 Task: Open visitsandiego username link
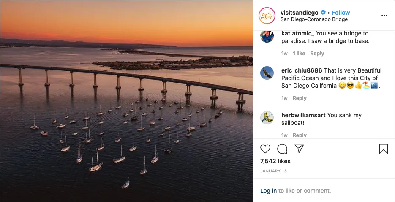click(299, 13)
